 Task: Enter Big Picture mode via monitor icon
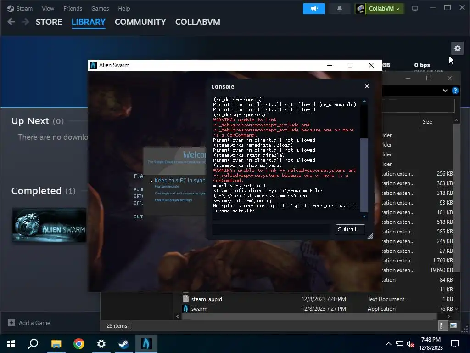415,9
